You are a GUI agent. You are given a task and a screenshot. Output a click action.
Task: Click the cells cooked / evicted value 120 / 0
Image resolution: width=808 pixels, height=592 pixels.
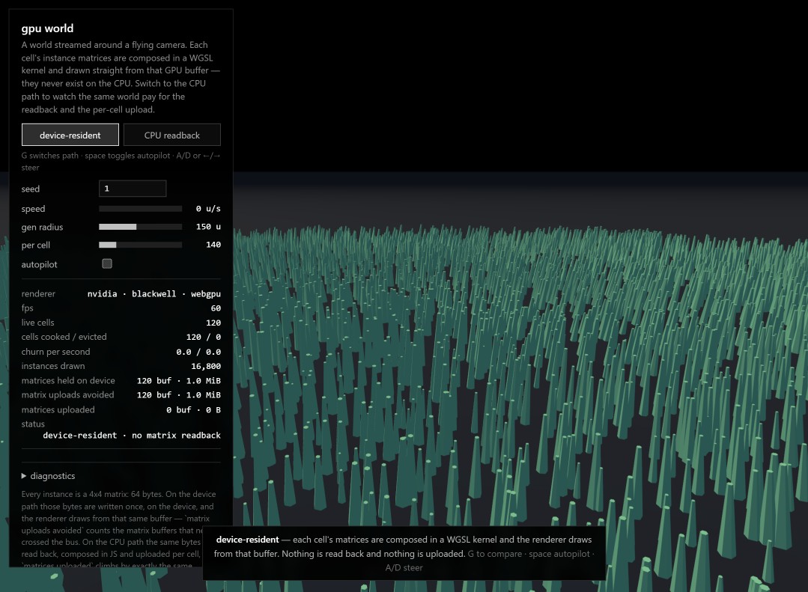204,337
